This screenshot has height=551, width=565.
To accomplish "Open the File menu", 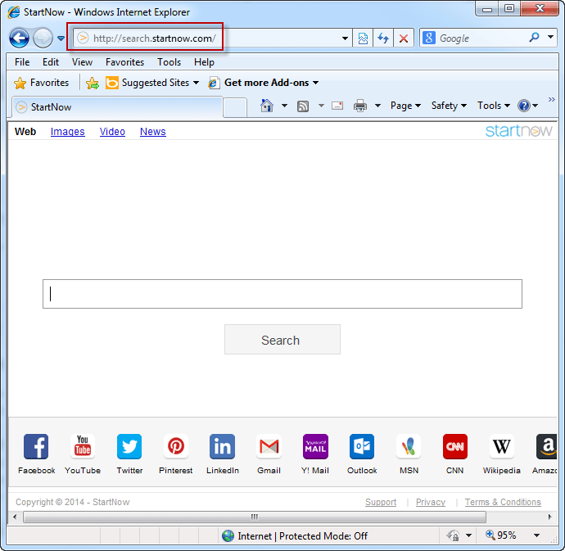I will pos(22,62).
